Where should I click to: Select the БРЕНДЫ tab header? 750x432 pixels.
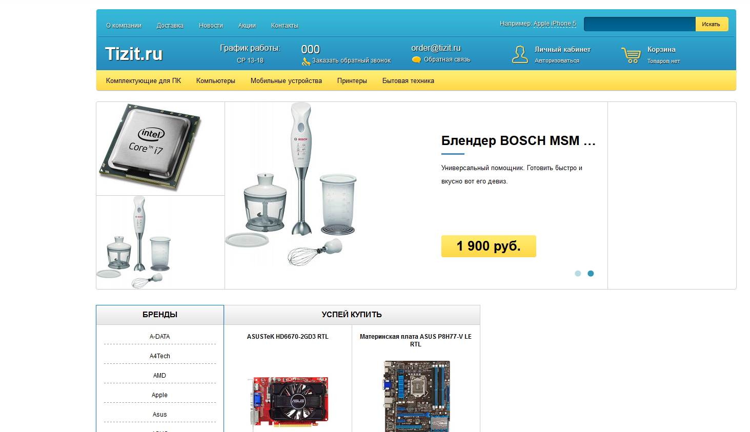pos(160,315)
